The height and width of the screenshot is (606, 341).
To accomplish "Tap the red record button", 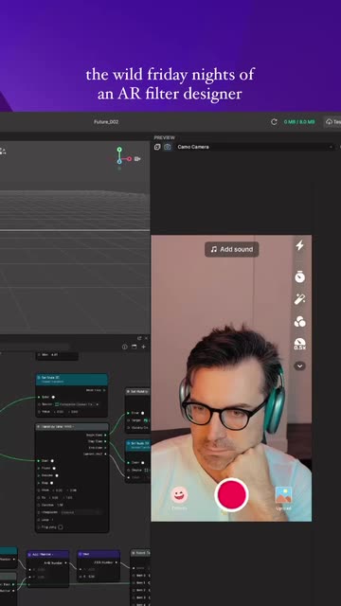I will (x=231, y=494).
